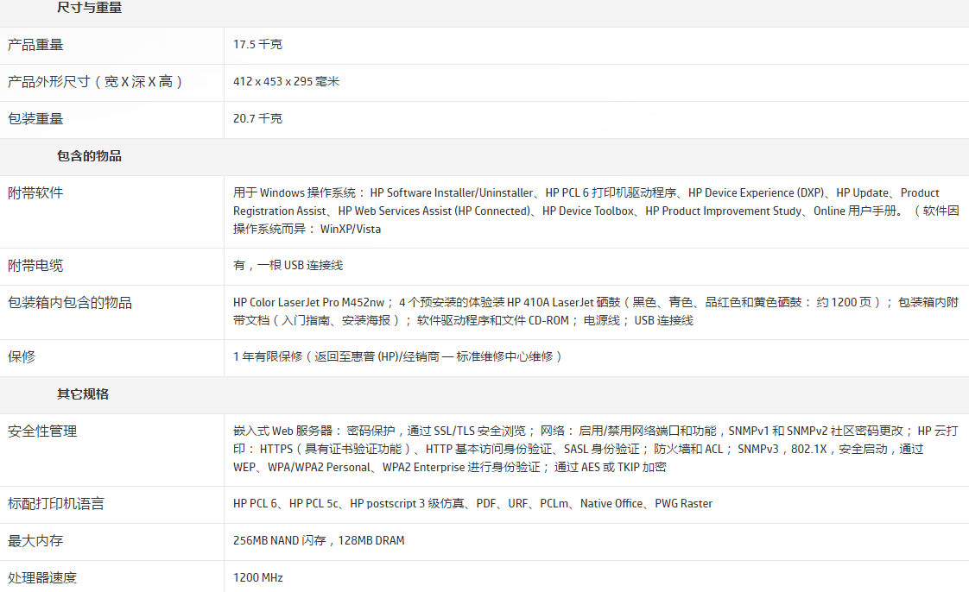Click the 包含的物品 section heading
The width and height of the screenshot is (969, 592).
[x=90, y=156]
